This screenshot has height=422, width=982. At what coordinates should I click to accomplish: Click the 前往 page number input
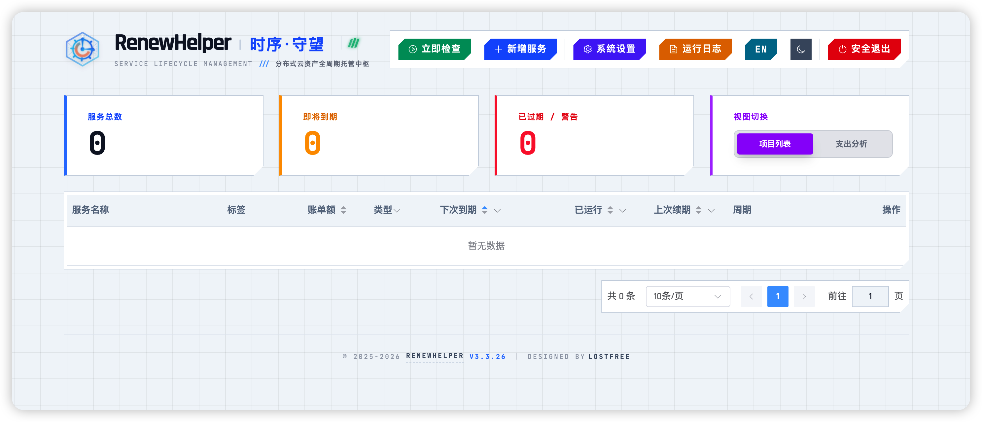pos(870,296)
